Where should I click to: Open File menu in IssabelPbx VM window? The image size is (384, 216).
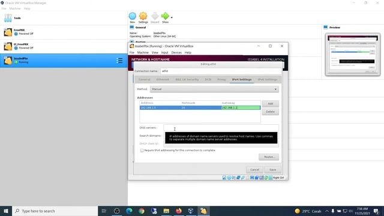pyautogui.click(x=132, y=52)
